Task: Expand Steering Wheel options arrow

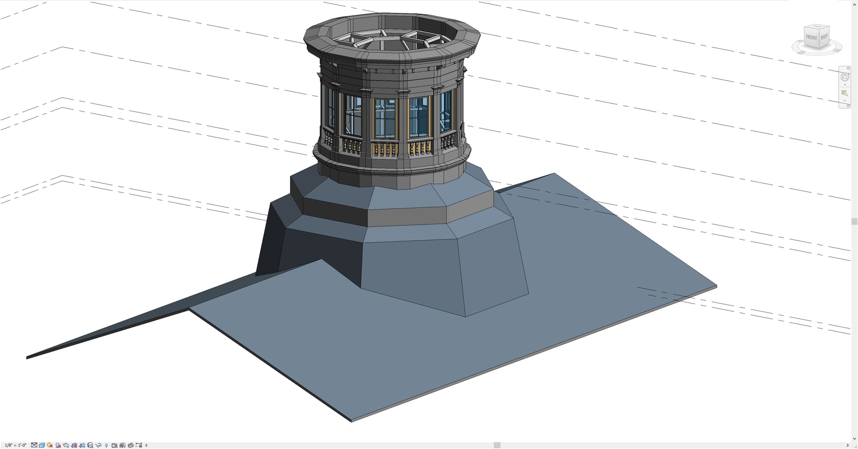Action: click(845, 85)
